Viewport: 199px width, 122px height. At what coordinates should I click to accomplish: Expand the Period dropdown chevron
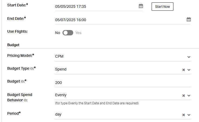click(x=189, y=115)
